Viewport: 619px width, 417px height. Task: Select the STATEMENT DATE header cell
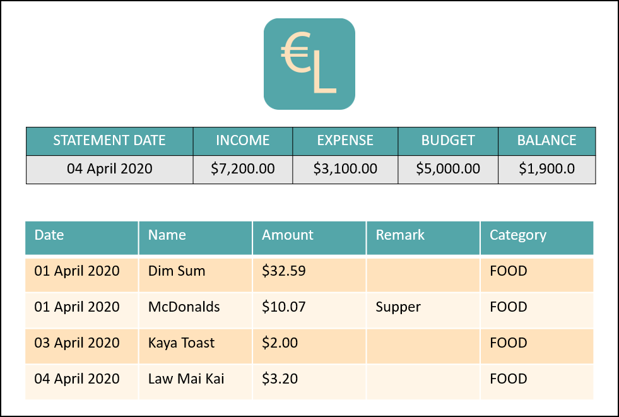point(109,141)
